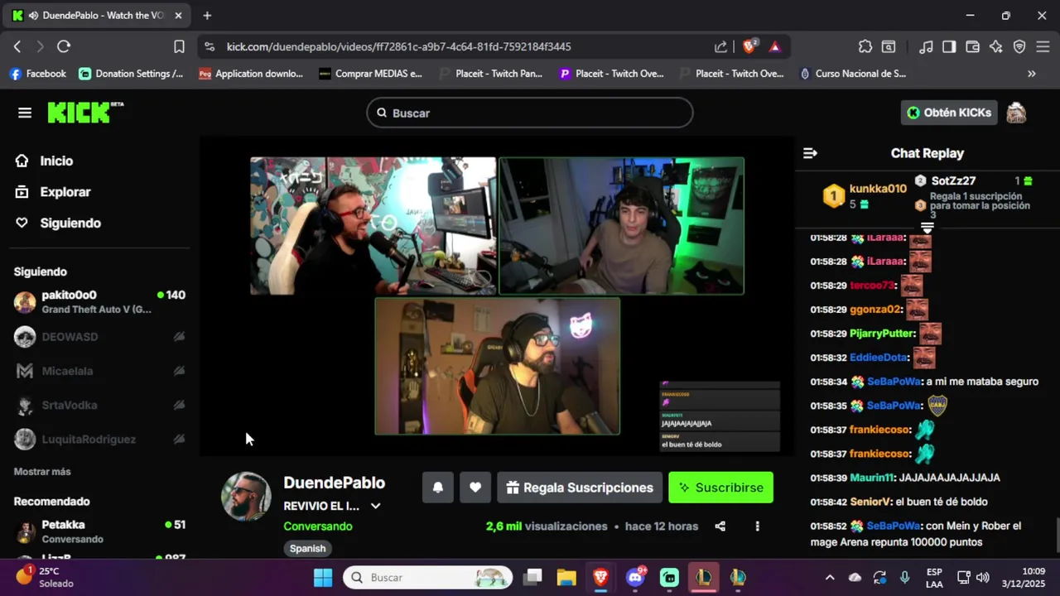The height and width of the screenshot is (596, 1060).
Task: Open DuendePablo channel name link
Action: 335,483
